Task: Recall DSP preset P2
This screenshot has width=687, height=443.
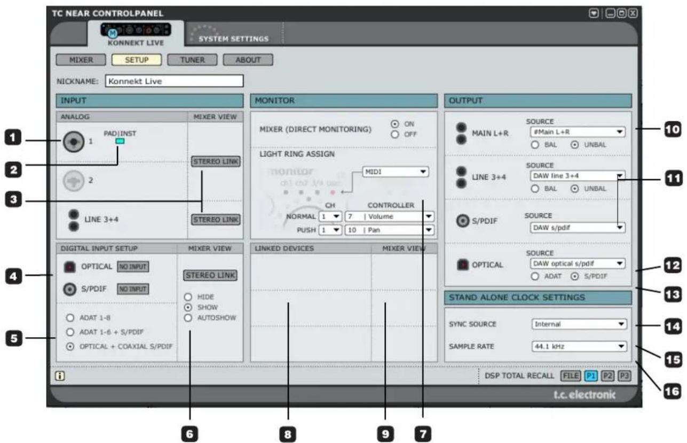Action: tap(607, 376)
